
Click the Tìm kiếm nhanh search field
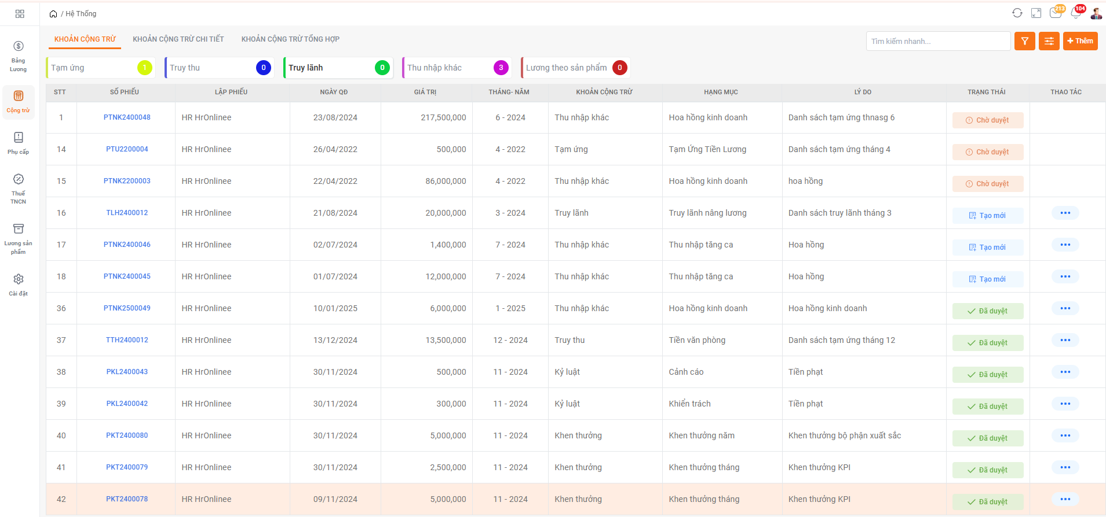[x=937, y=41]
